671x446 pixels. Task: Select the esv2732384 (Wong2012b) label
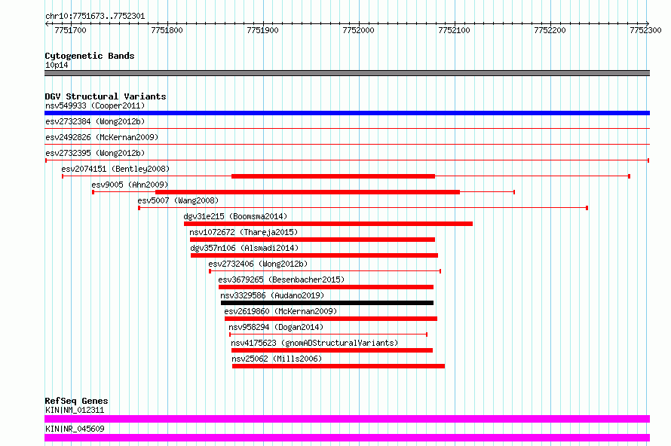point(95,121)
